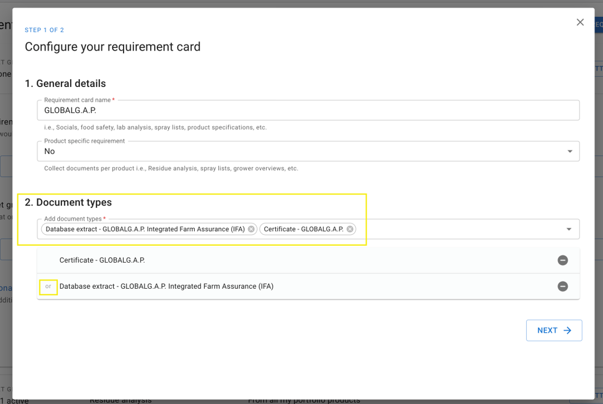Remove the Database extract IFA chip
The width and height of the screenshot is (603, 404).
click(x=251, y=229)
